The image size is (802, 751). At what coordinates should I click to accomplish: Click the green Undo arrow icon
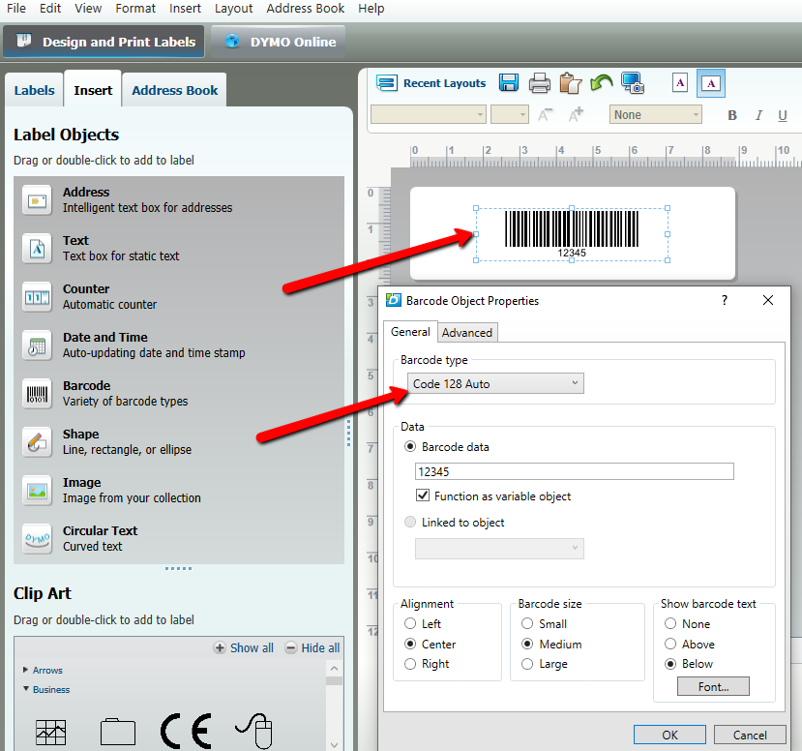click(x=601, y=82)
